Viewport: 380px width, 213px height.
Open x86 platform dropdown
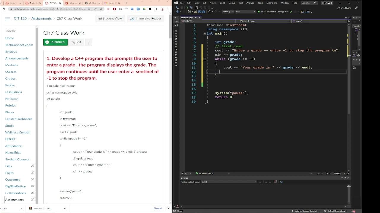(246, 12)
